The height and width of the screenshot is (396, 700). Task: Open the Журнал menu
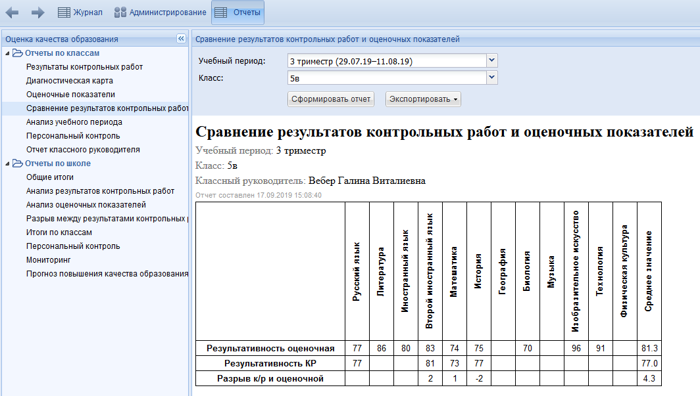[x=80, y=12]
